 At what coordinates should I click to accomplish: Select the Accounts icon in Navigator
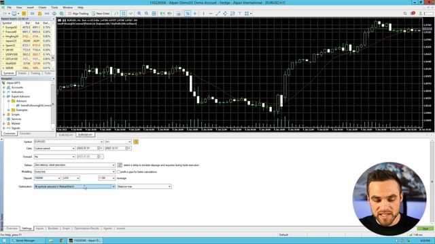coord(9,87)
